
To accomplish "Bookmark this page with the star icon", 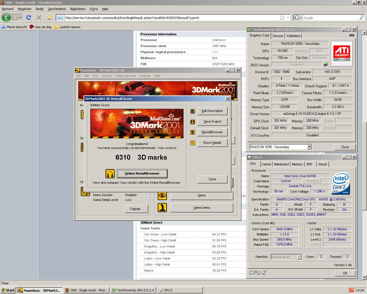I will (x=282, y=18).
